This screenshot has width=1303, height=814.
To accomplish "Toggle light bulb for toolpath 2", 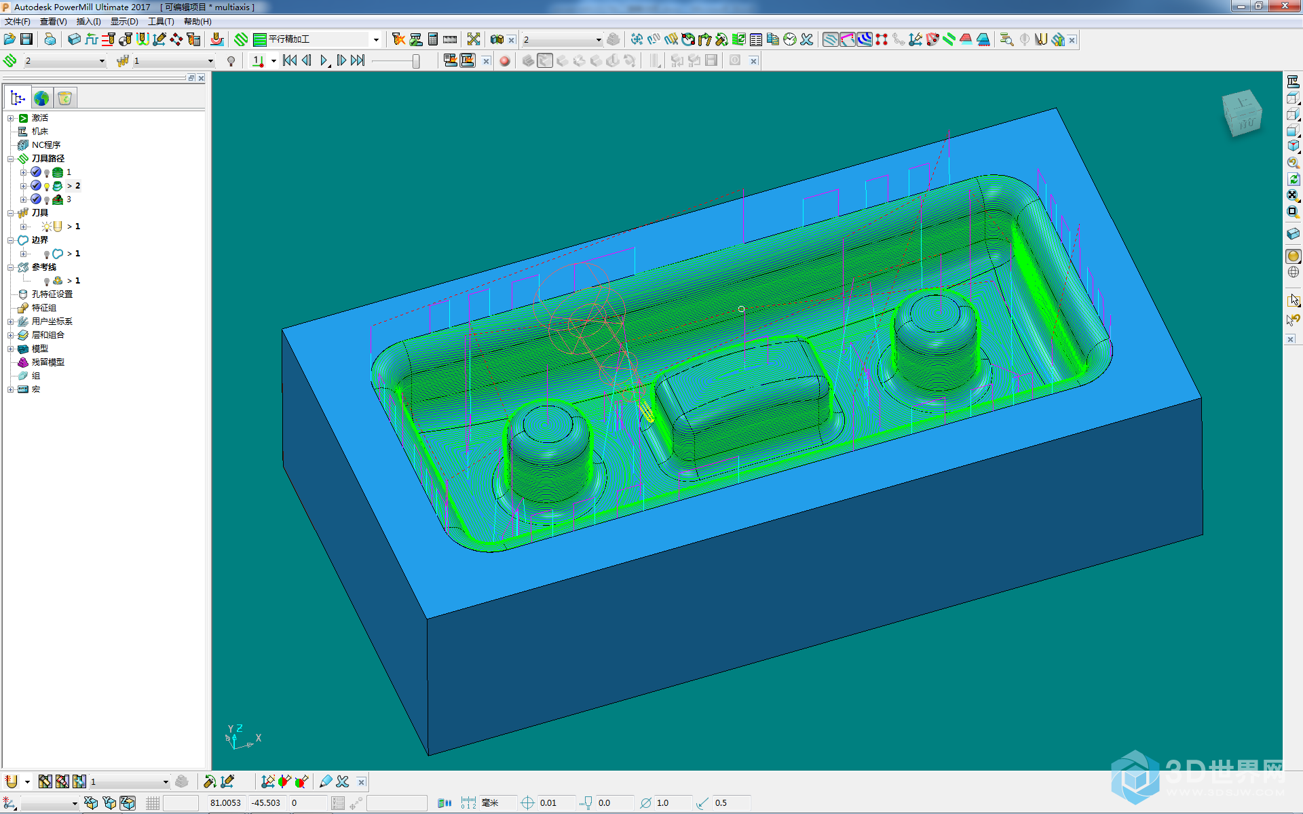I will 47,187.
